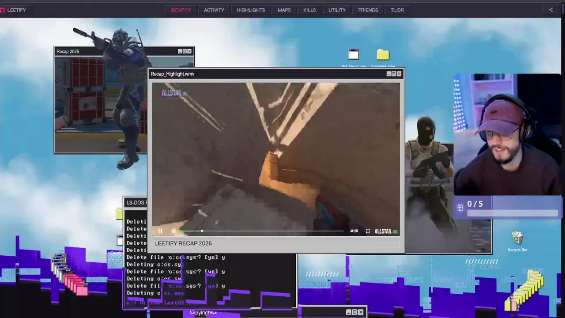Minimize the Recap_Highlight.wmv window
Screen dimensions: 565x318
(x=389, y=74)
